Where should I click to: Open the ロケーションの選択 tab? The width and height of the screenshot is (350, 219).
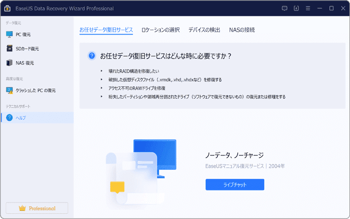160,30
